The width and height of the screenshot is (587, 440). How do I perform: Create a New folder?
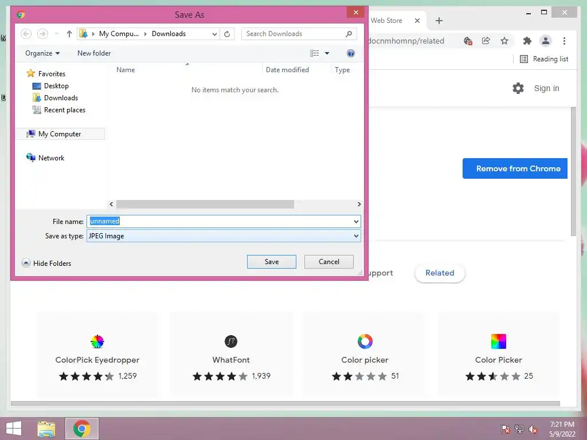pos(94,53)
